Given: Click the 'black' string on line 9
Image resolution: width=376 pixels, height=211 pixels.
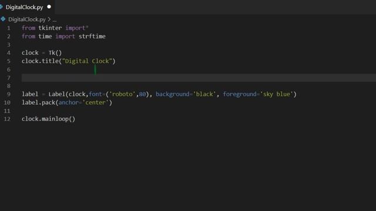Looking at the screenshot, I should click(204, 94).
